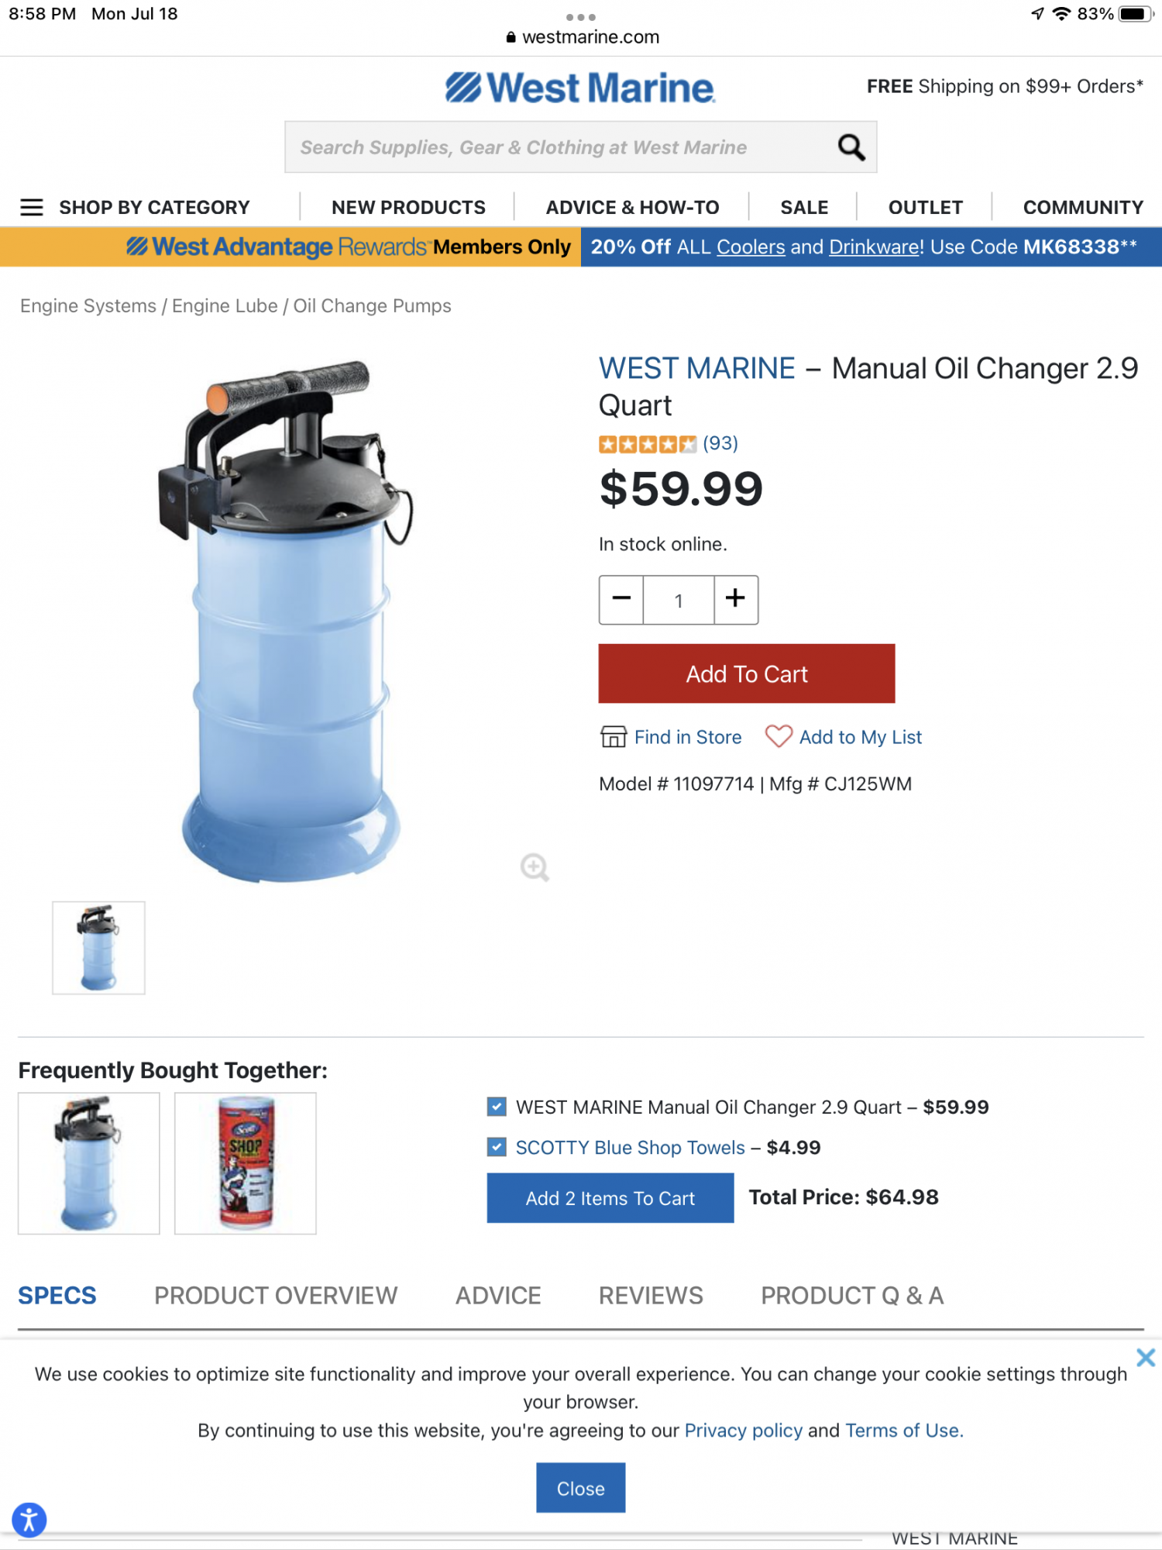This screenshot has height=1550, width=1162.
Task: Uncheck the Manual Oil Changer checkbox
Action: 497,1106
